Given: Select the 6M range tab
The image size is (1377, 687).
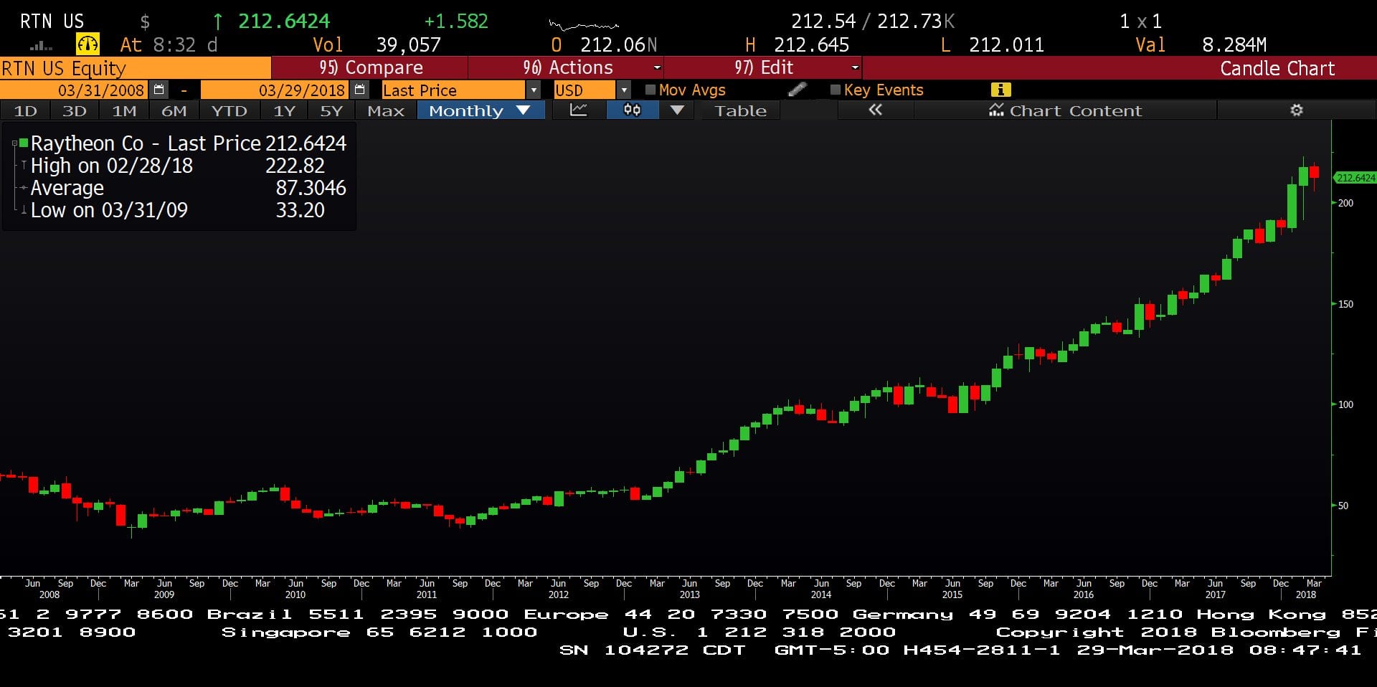Looking at the screenshot, I should (174, 110).
